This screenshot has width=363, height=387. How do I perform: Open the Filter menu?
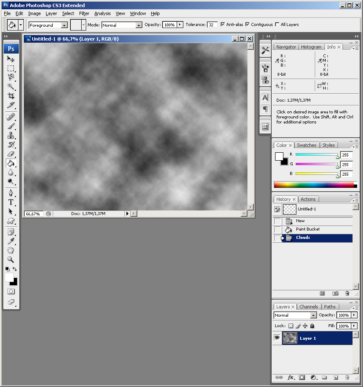click(x=84, y=13)
